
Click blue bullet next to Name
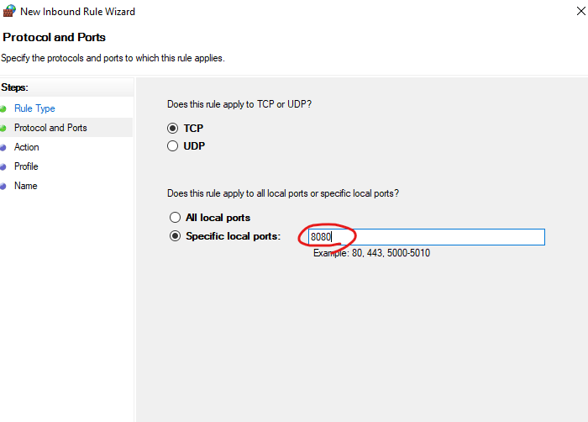point(3,187)
